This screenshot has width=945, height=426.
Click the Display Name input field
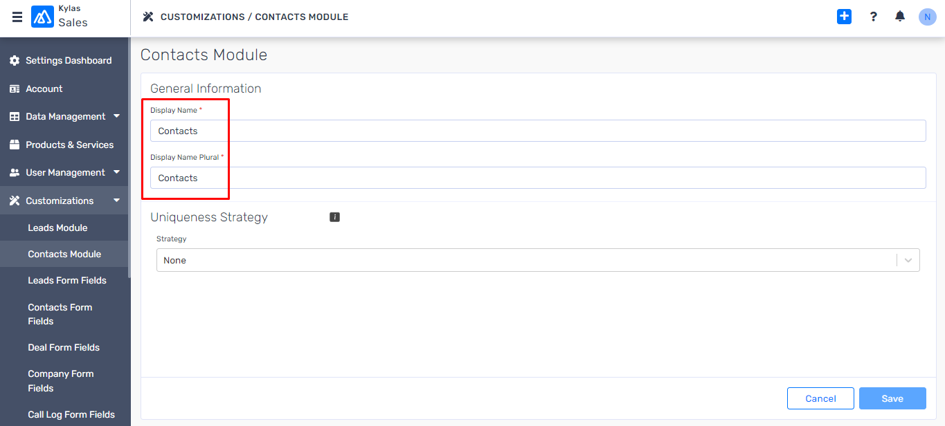click(538, 131)
